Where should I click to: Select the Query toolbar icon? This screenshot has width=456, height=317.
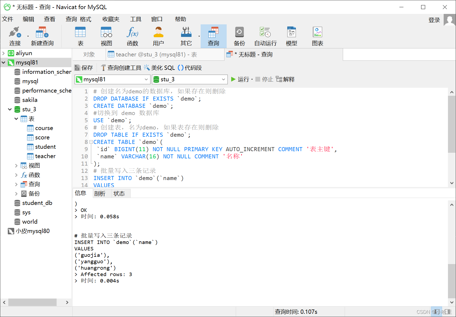point(214,36)
